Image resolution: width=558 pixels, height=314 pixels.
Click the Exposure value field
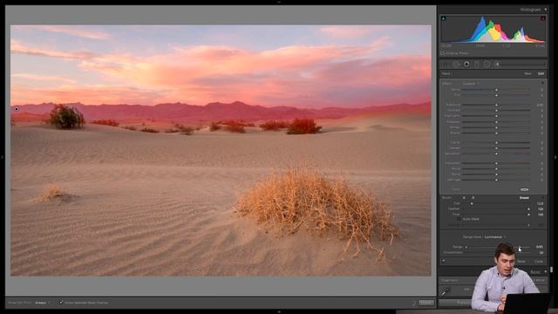pos(540,105)
